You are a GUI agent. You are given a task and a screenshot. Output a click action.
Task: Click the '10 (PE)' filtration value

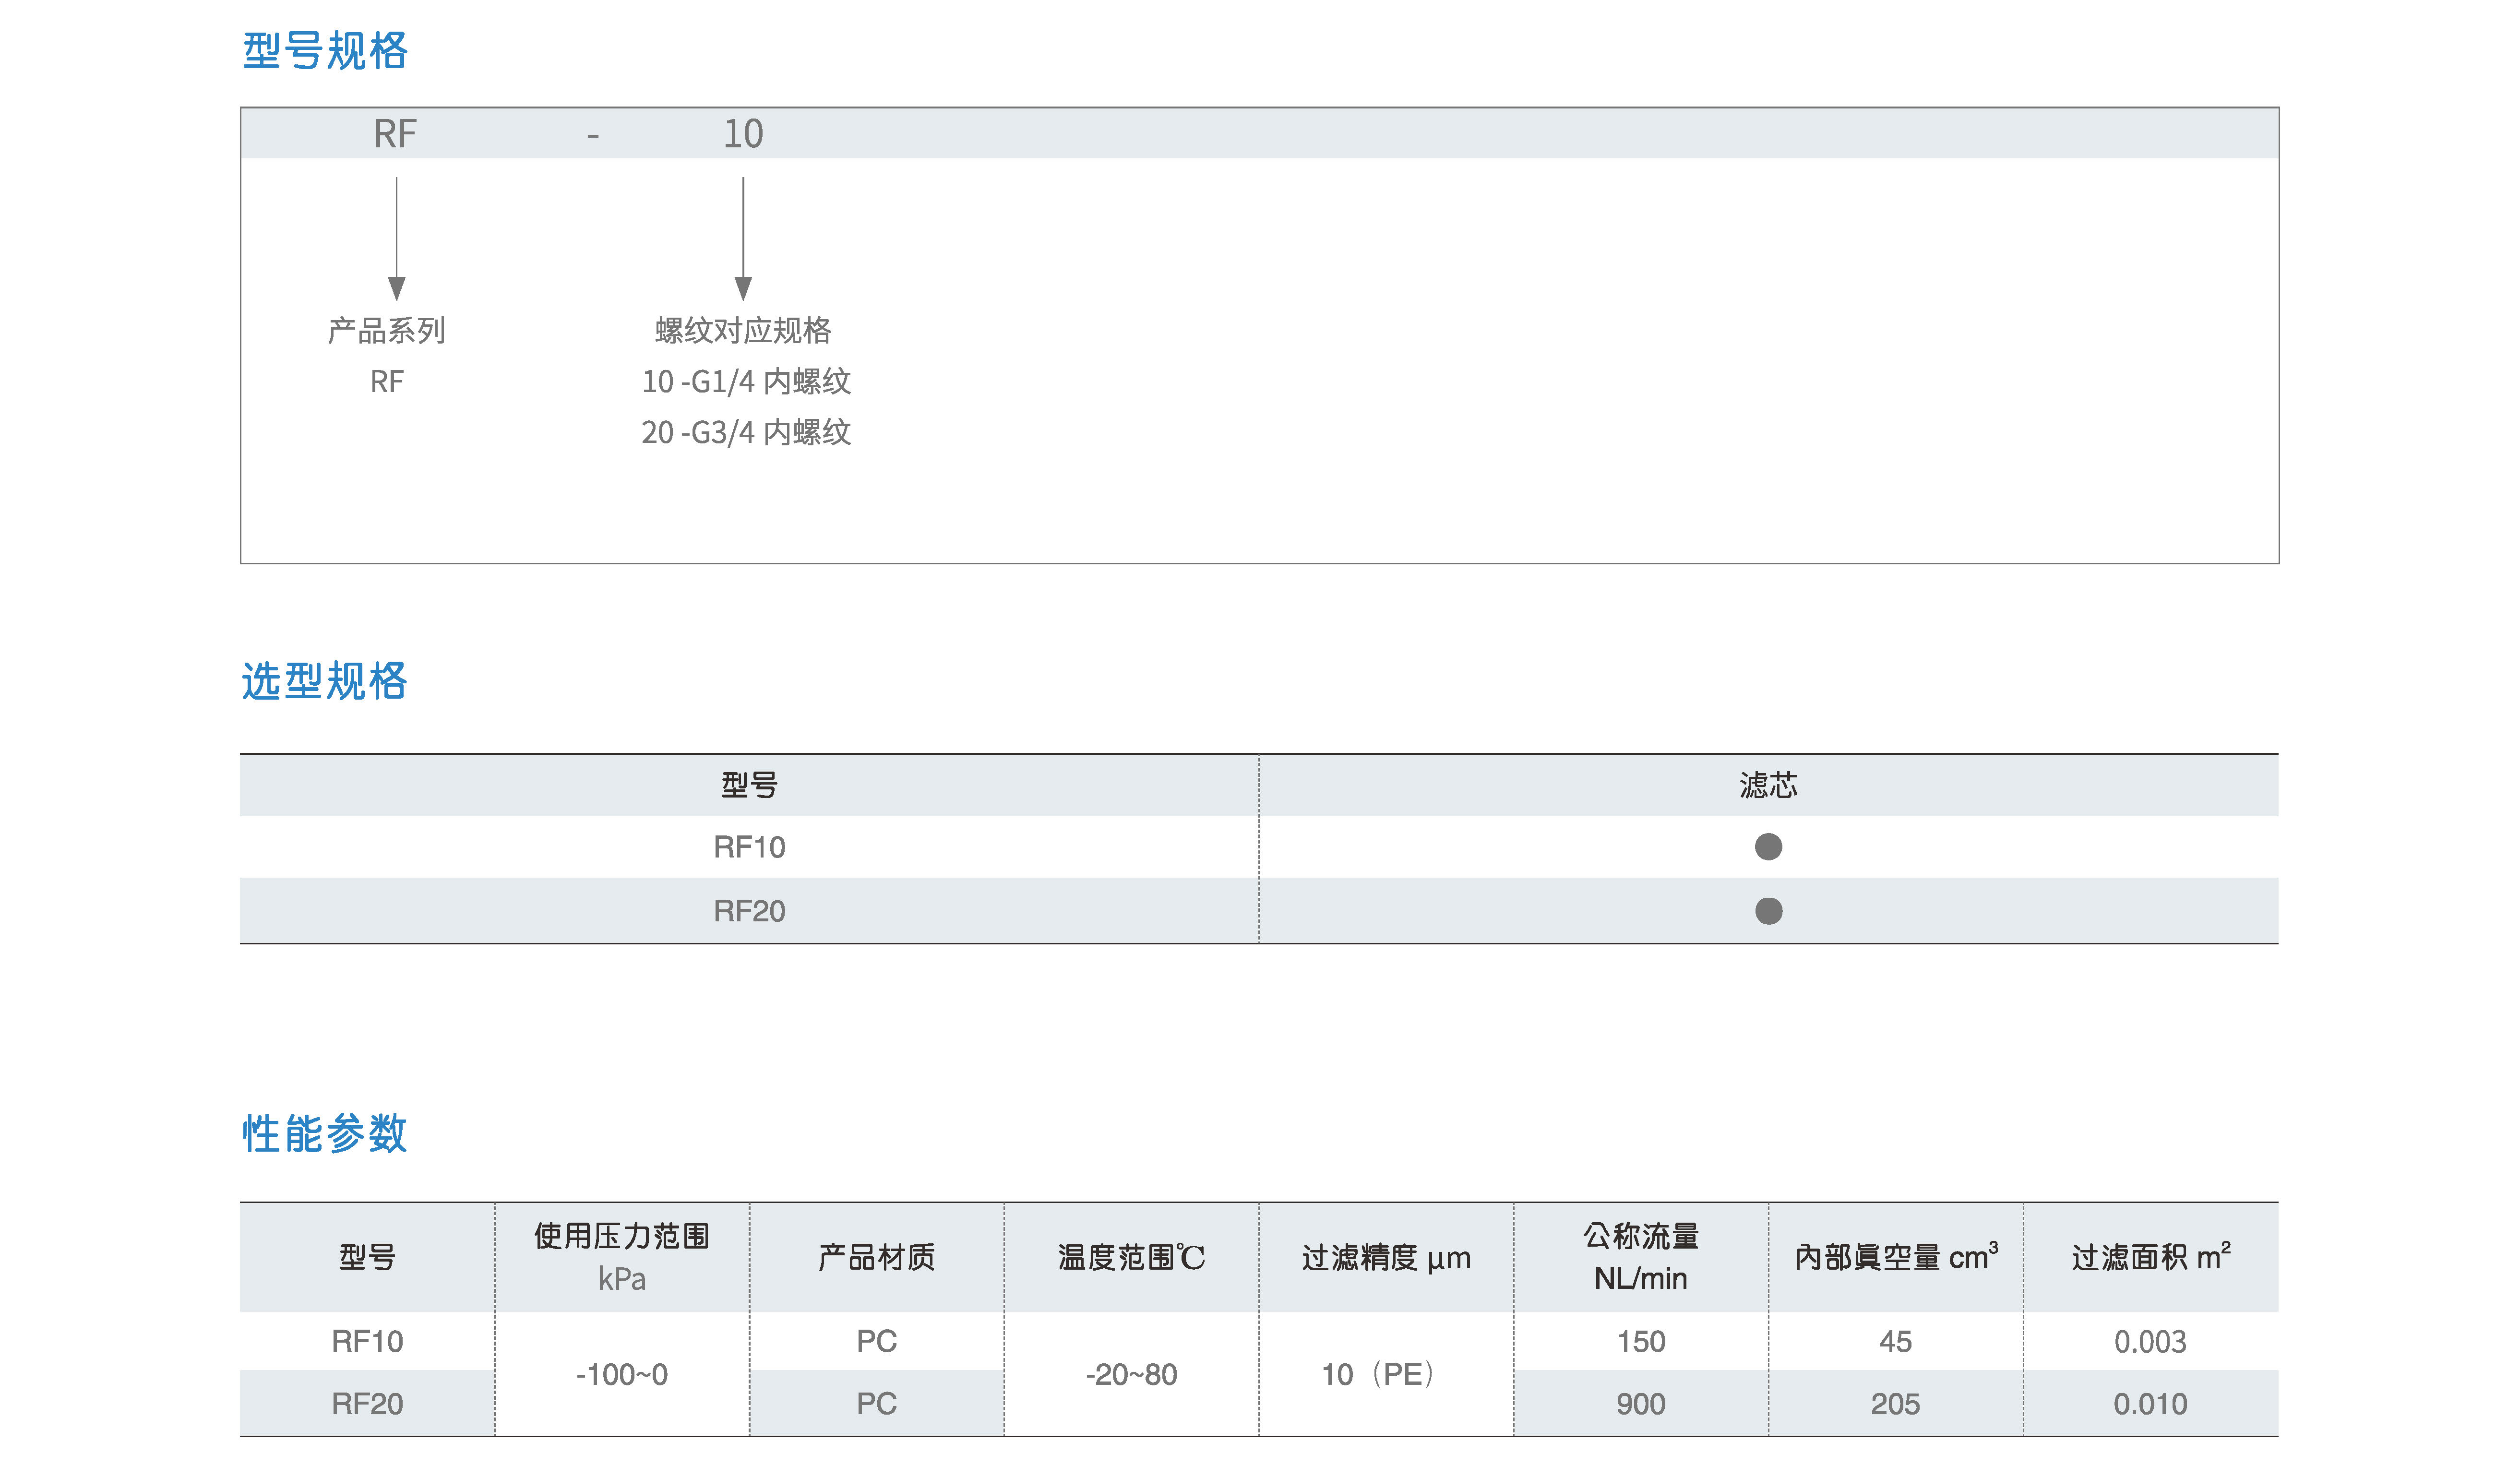(1379, 1374)
